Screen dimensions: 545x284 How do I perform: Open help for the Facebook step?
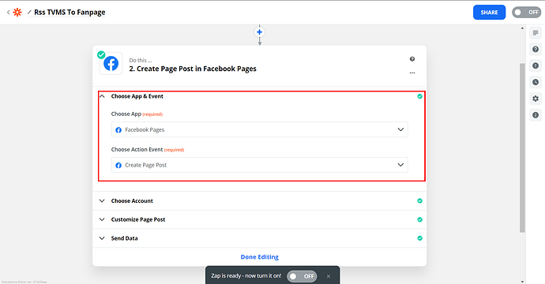pos(412,59)
